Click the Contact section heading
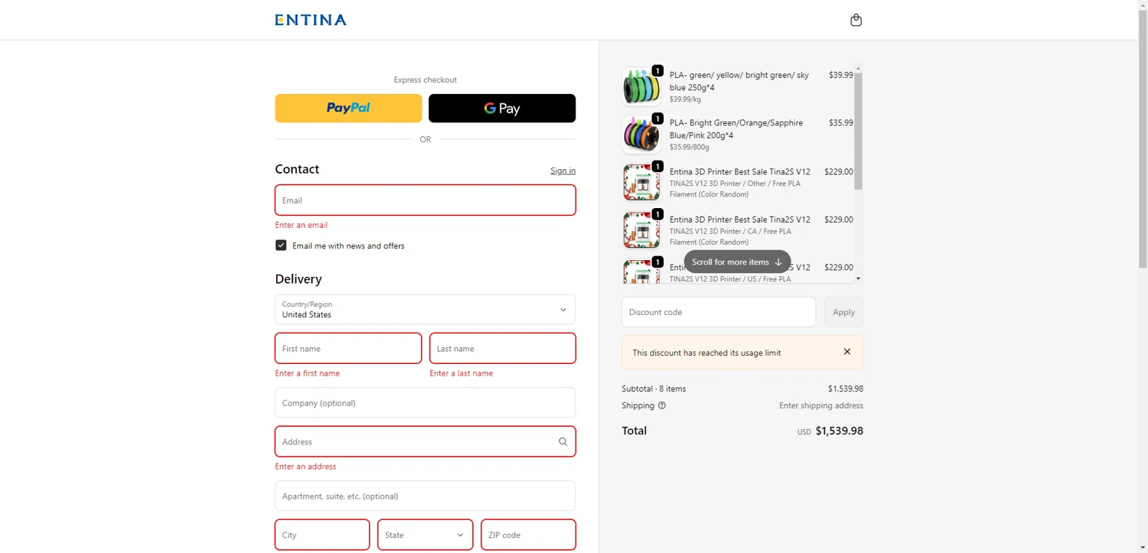The image size is (1148, 553). (297, 169)
